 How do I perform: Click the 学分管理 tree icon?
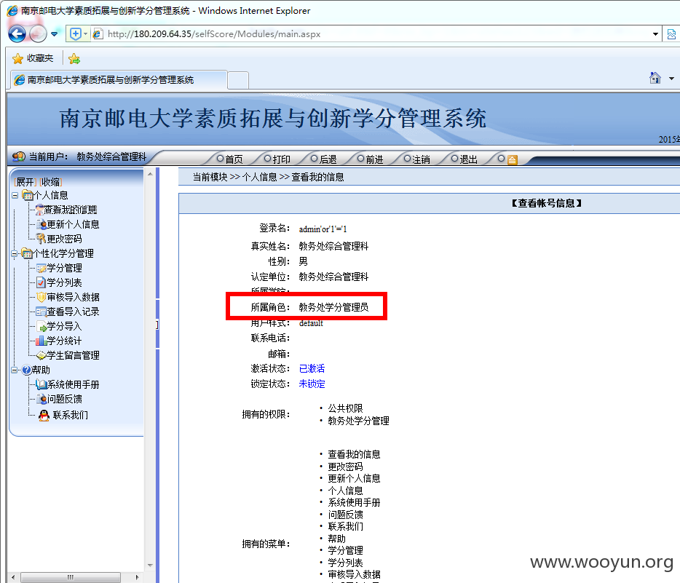click(41, 268)
